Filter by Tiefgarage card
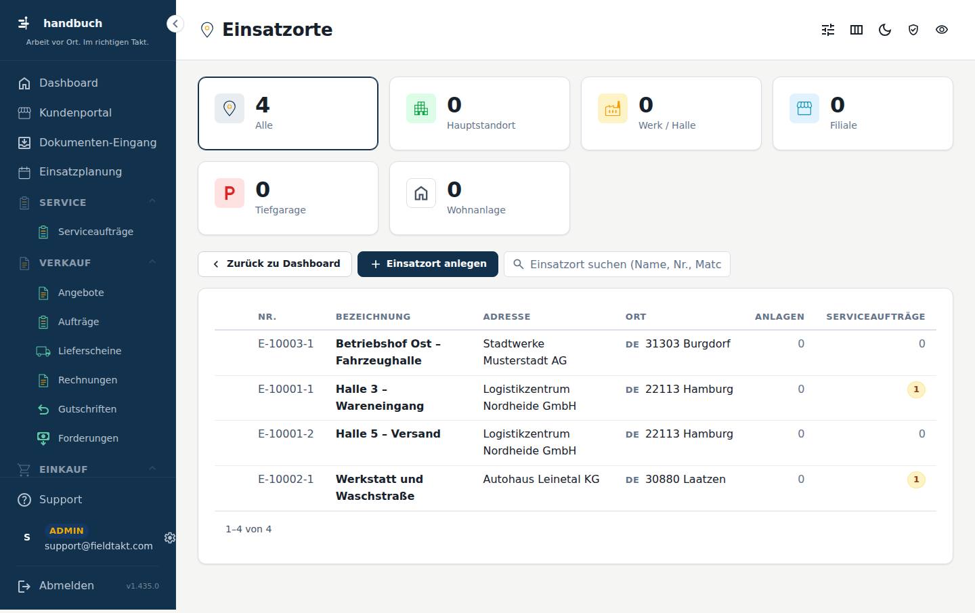This screenshot has height=613, width=975. click(288, 198)
